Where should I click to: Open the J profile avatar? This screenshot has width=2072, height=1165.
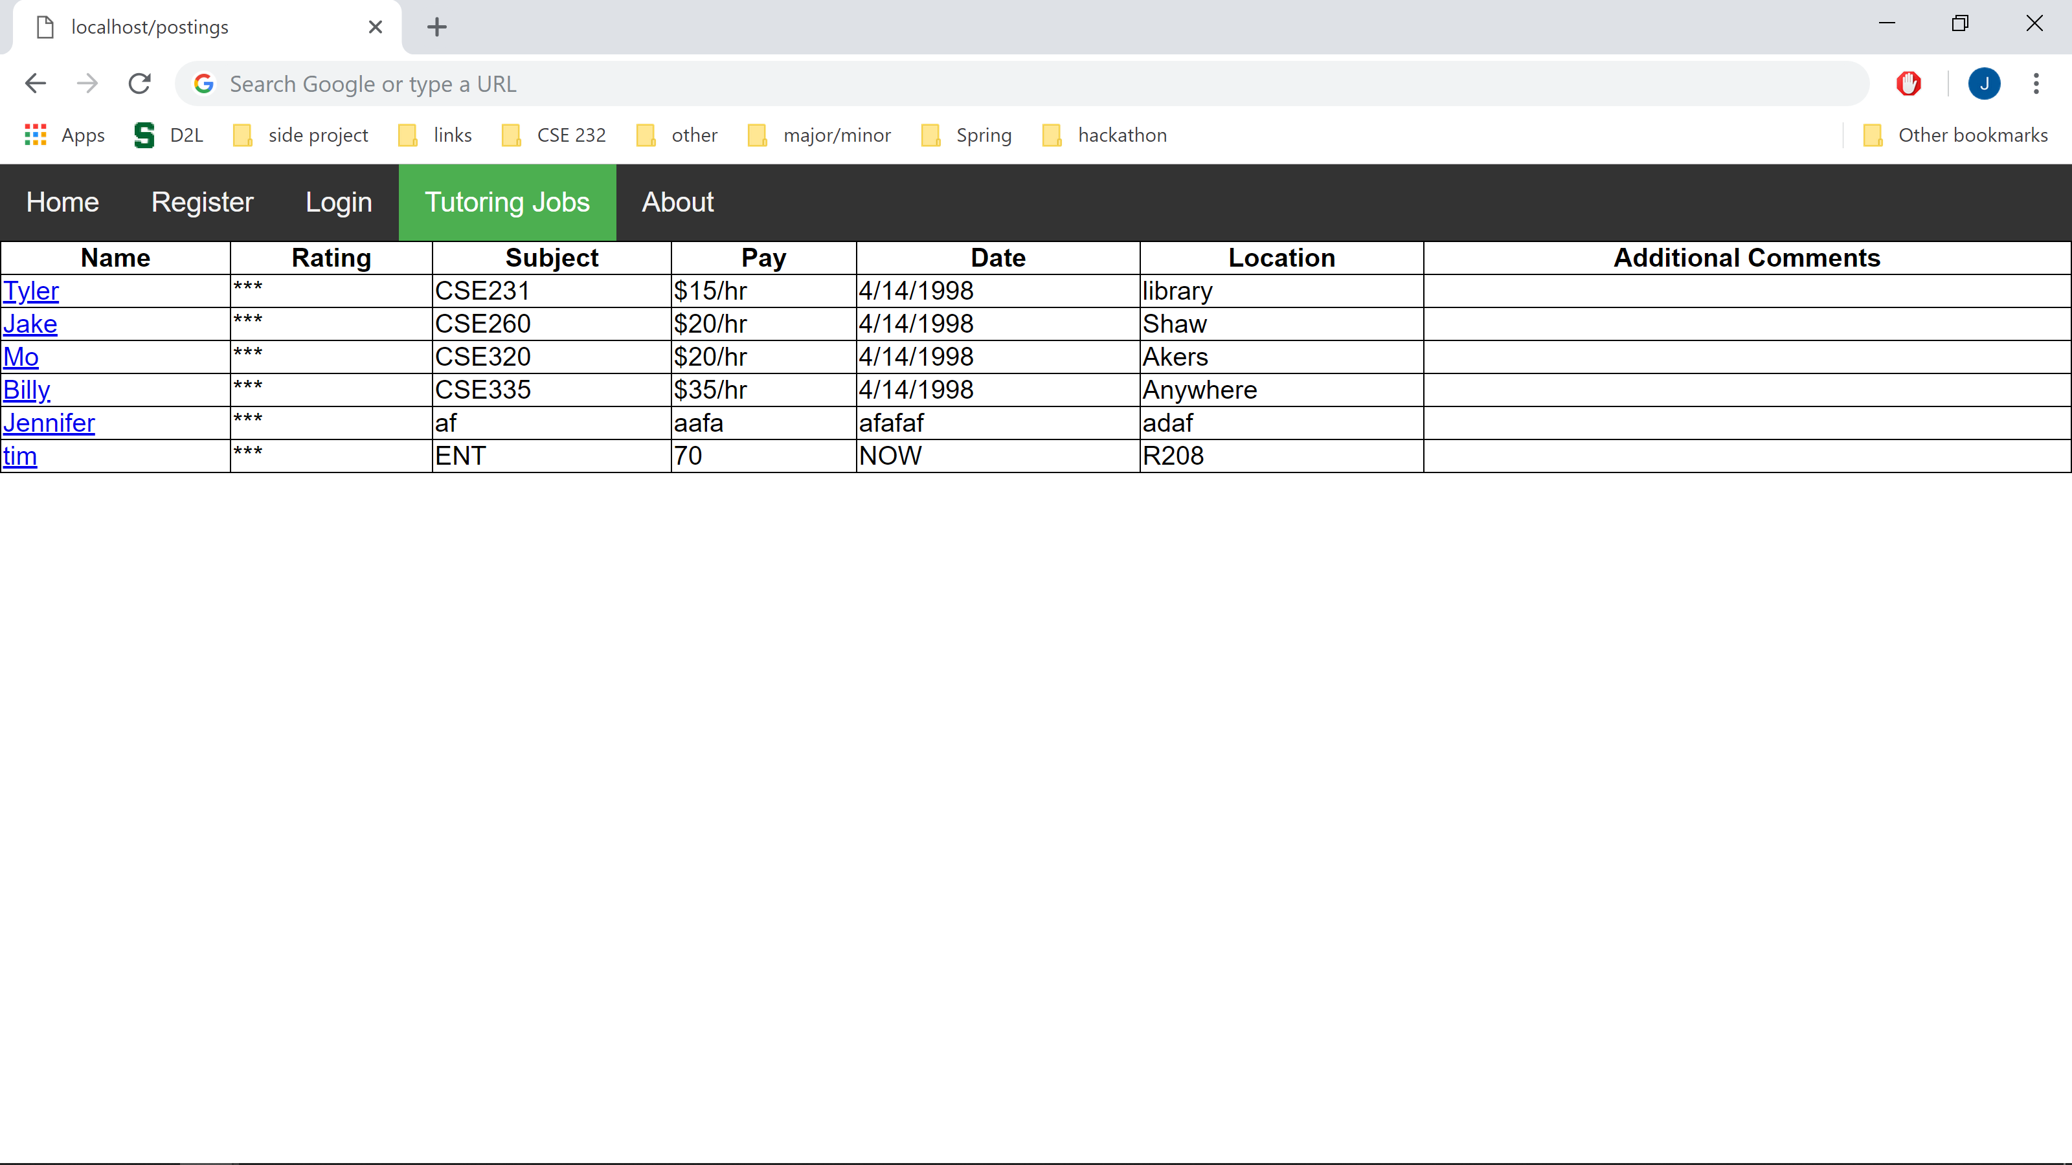(x=1983, y=83)
